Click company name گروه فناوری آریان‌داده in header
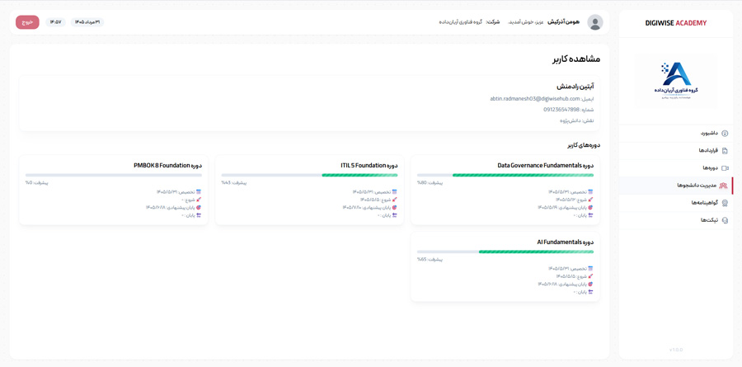This screenshot has height=367, width=742. [460, 22]
